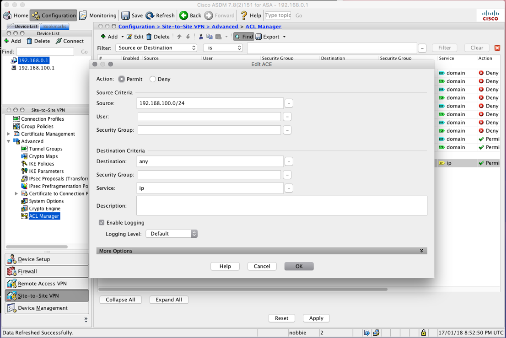Switch to the Configuration view
Screen dimensions: 506x338
tap(54, 16)
